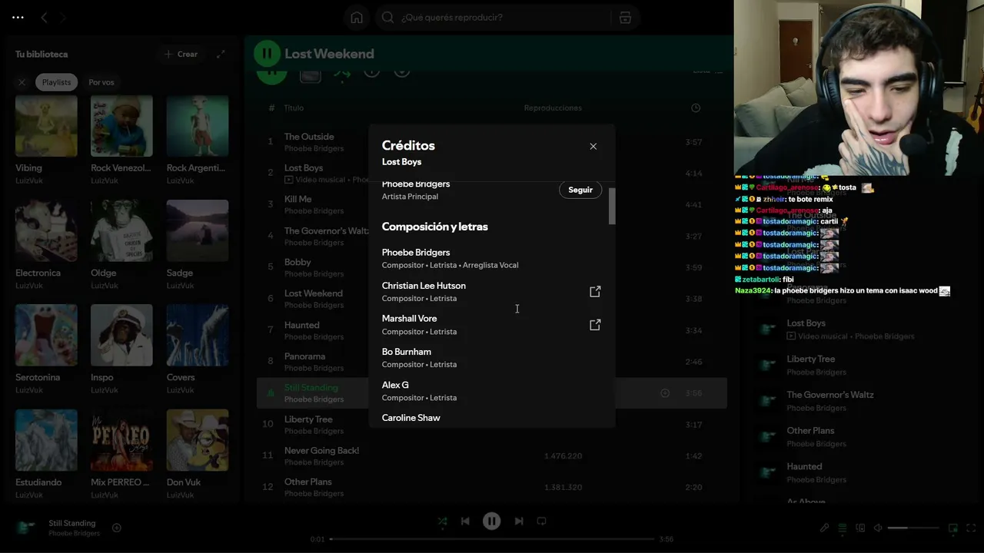Open the Don Vuk playlist

point(198,453)
